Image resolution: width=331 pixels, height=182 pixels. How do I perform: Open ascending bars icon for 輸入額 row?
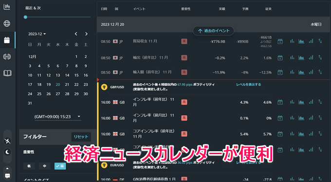pos(311,72)
